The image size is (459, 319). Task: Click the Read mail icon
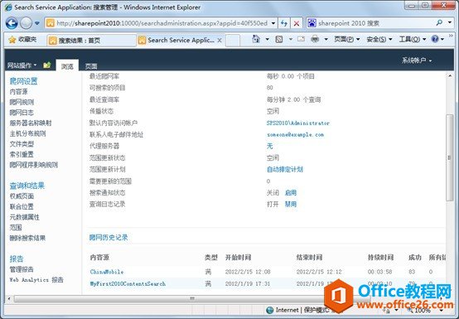301,39
